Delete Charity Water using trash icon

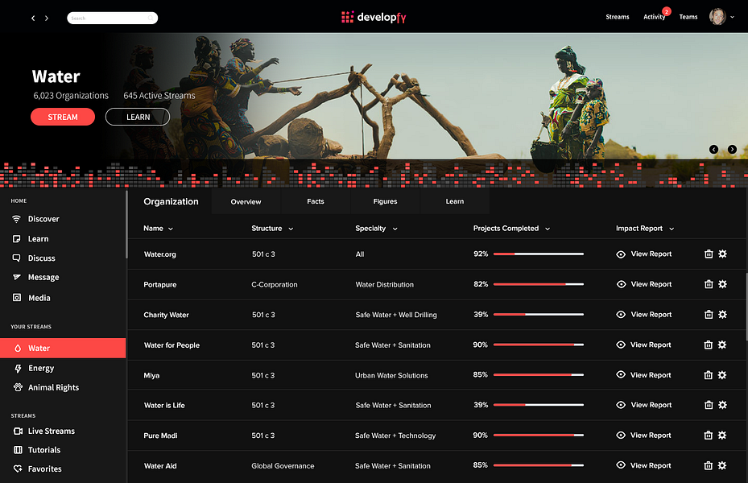709,315
